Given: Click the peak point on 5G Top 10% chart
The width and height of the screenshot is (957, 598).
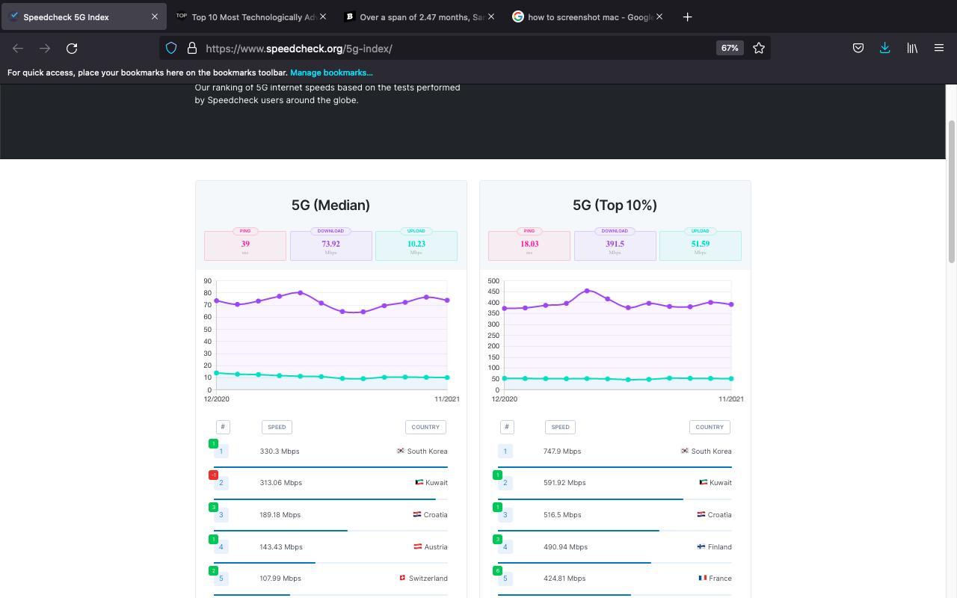Looking at the screenshot, I should coord(587,291).
